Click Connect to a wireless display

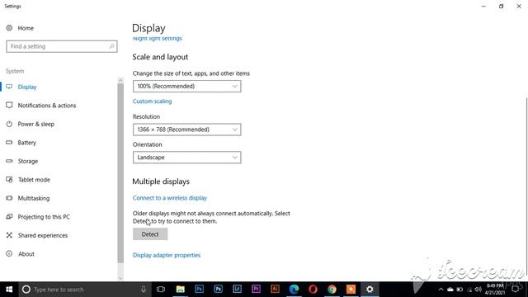pyautogui.click(x=170, y=198)
